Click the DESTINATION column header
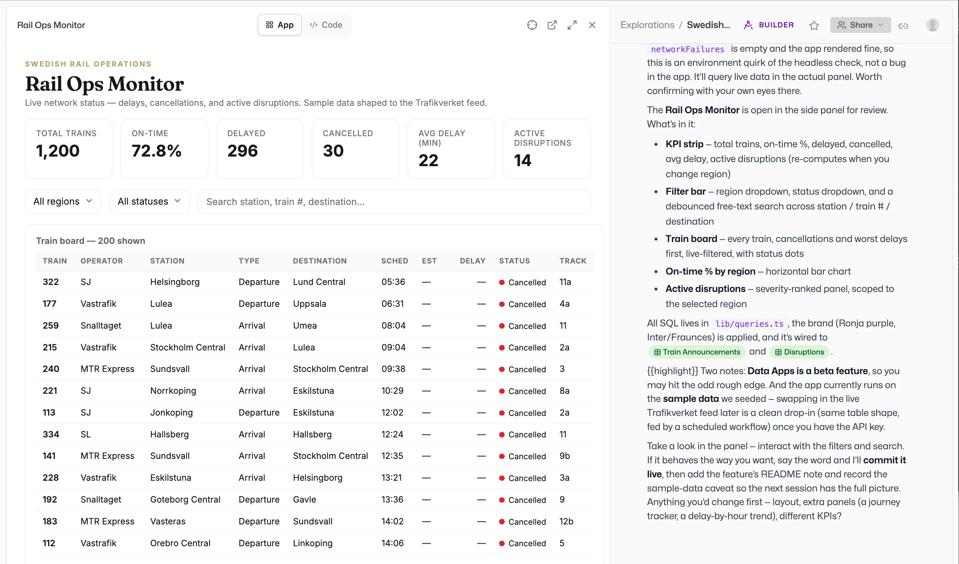The height and width of the screenshot is (564, 959). pos(320,261)
